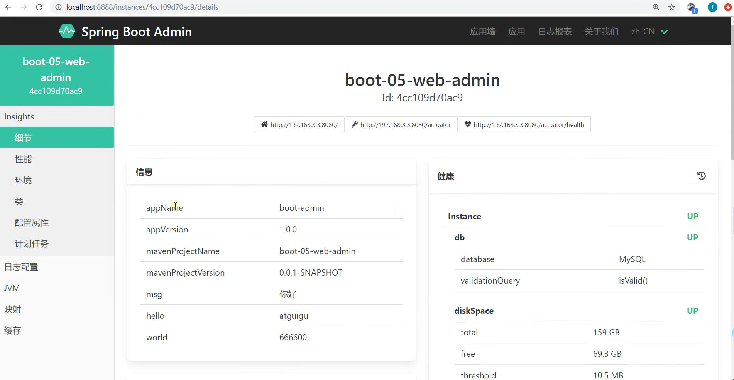Select 性能 in the sidebar
The width and height of the screenshot is (734, 380).
[57, 159]
